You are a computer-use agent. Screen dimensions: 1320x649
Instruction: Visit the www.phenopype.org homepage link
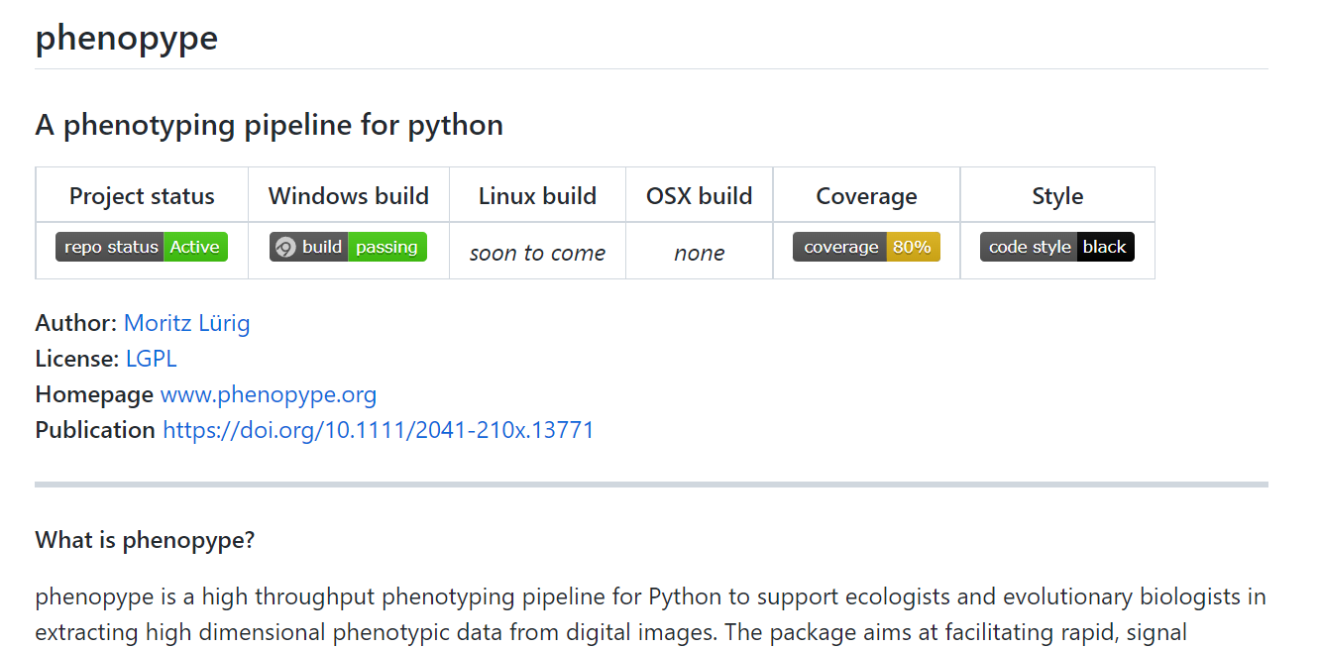(269, 394)
